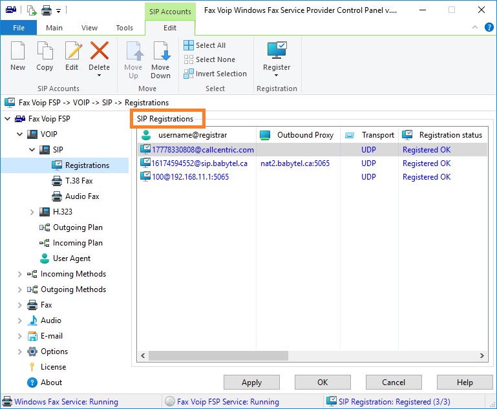Open the File menu tab
The image size is (497, 409).
pyautogui.click(x=19, y=28)
